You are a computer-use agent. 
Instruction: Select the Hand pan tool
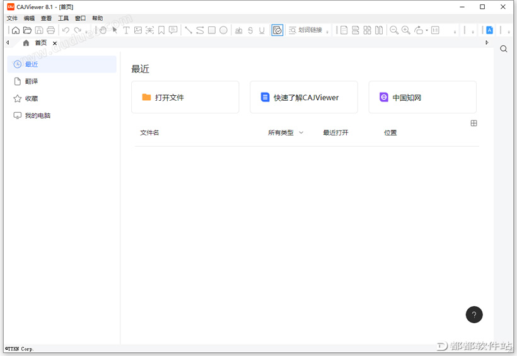pyautogui.click(x=103, y=30)
